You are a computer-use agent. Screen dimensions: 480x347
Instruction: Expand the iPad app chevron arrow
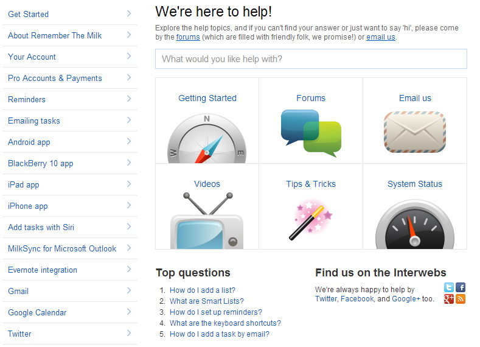[129, 184]
